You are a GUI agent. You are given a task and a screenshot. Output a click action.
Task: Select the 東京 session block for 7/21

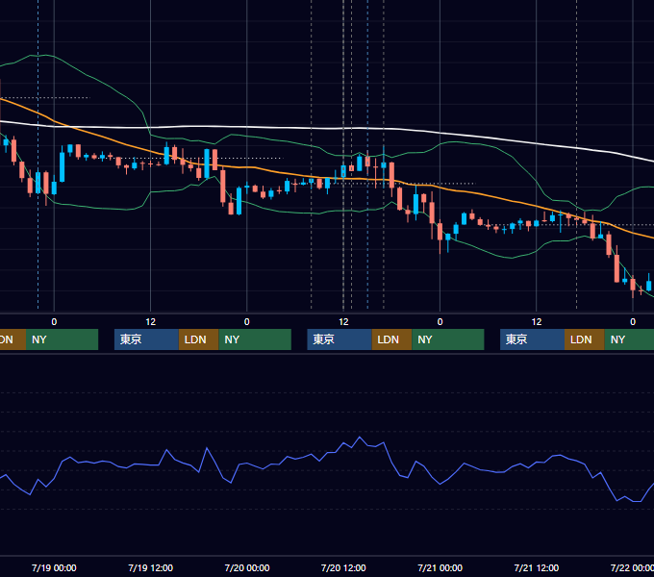click(532, 339)
